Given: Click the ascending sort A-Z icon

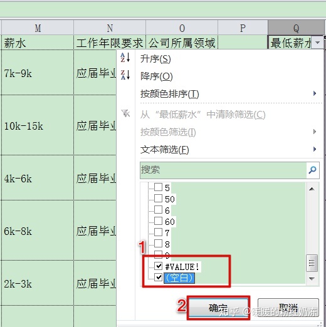Looking at the screenshot, I should click(125, 58).
